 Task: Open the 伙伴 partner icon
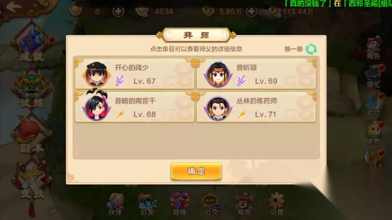(115, 204)
